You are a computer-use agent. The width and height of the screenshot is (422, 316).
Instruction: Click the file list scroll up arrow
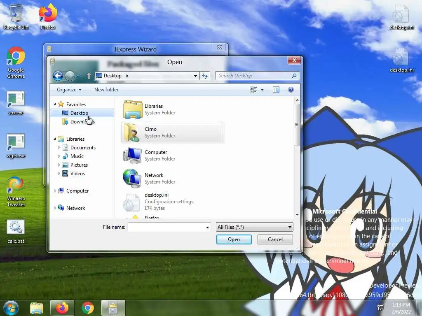coord(297,100)
